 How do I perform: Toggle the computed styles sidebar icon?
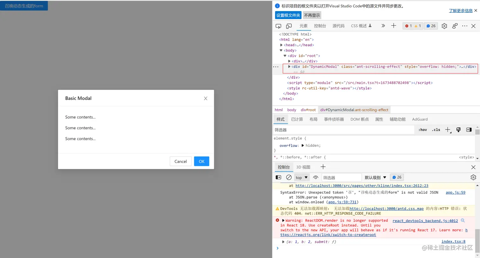[469, 130]
